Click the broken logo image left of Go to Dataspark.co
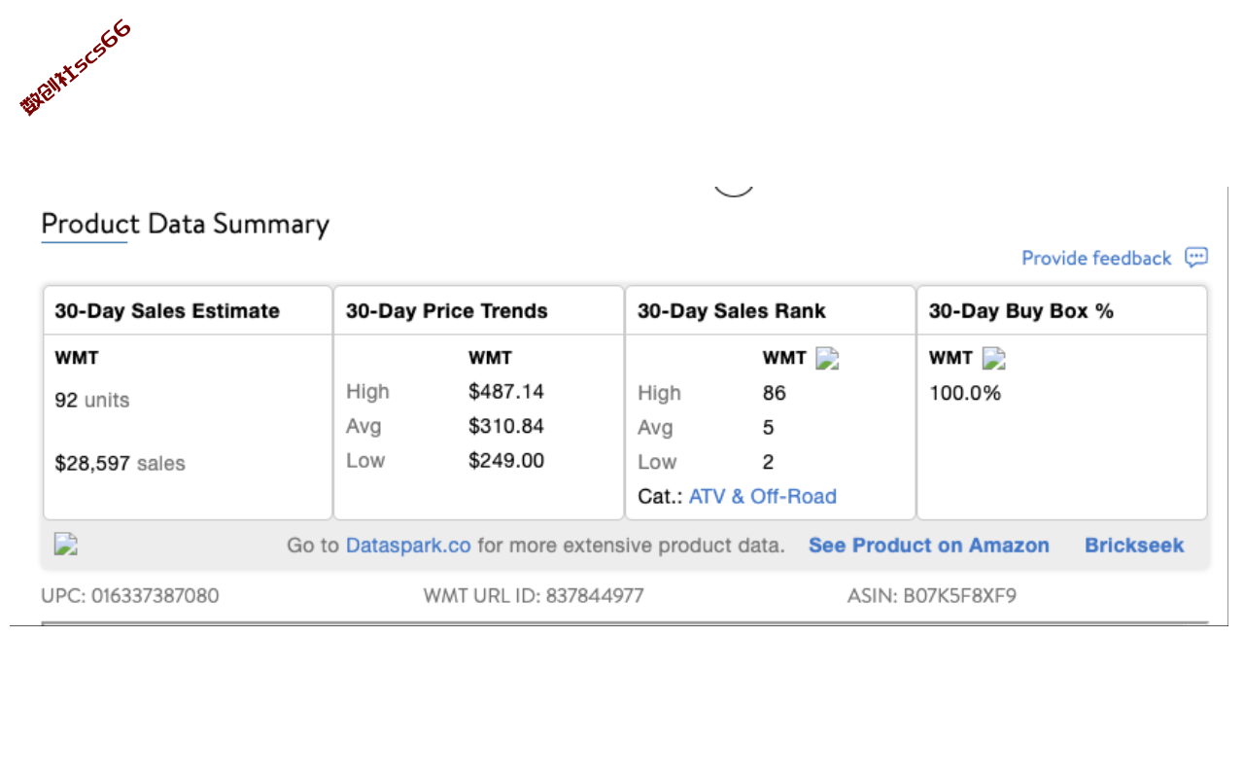The height and width of the screenshot is (778, 1244). [66, 545]
